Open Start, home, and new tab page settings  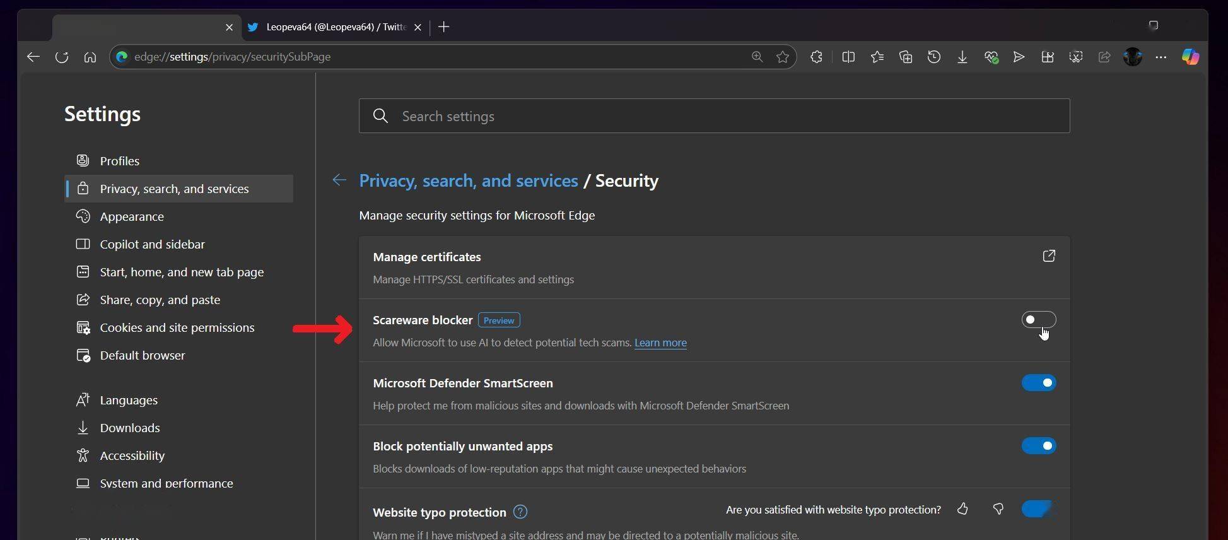coord(179,272)
